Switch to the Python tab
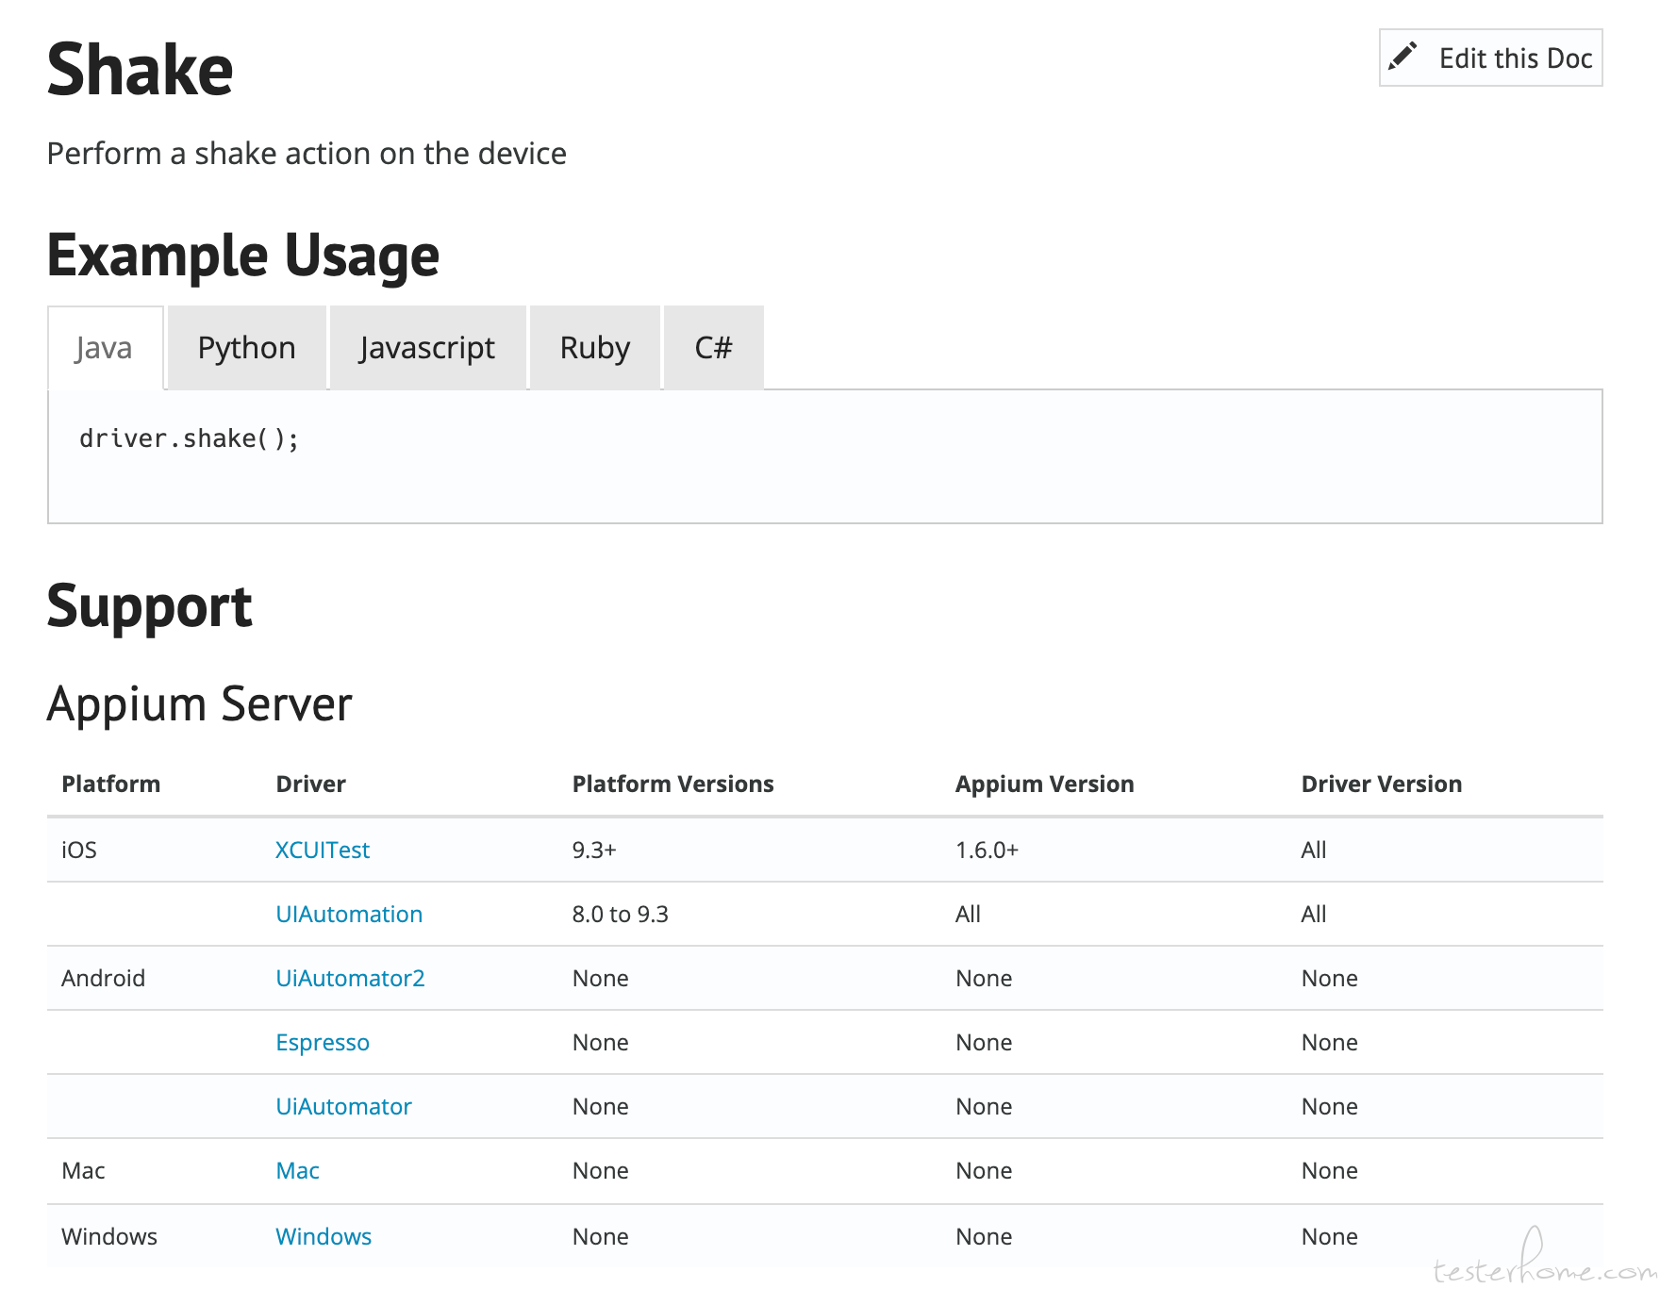The height and width of the screenshot is (1305, 1660). 247,348
